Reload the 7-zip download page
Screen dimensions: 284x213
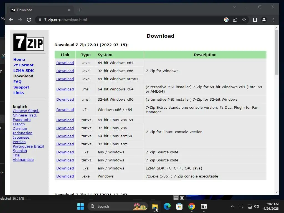coord(29,20)
